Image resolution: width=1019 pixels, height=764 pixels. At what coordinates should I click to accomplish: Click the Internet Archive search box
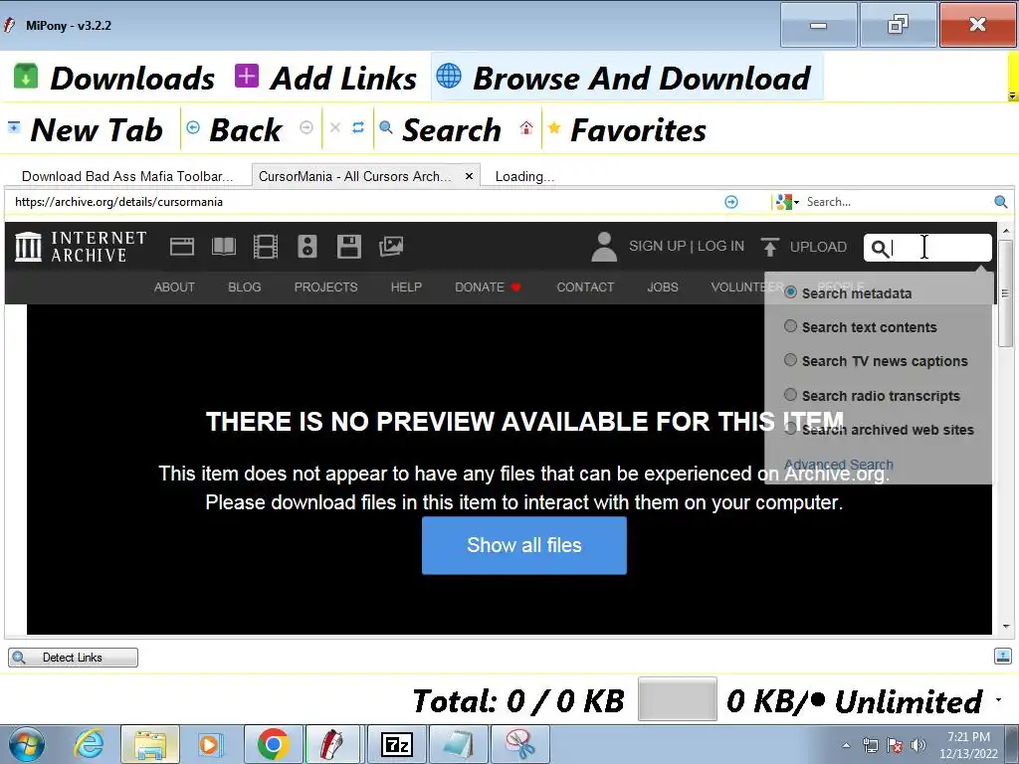coord(927,248)
